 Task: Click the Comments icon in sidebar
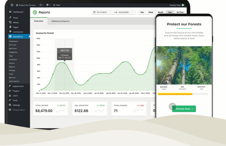[10, 32]
